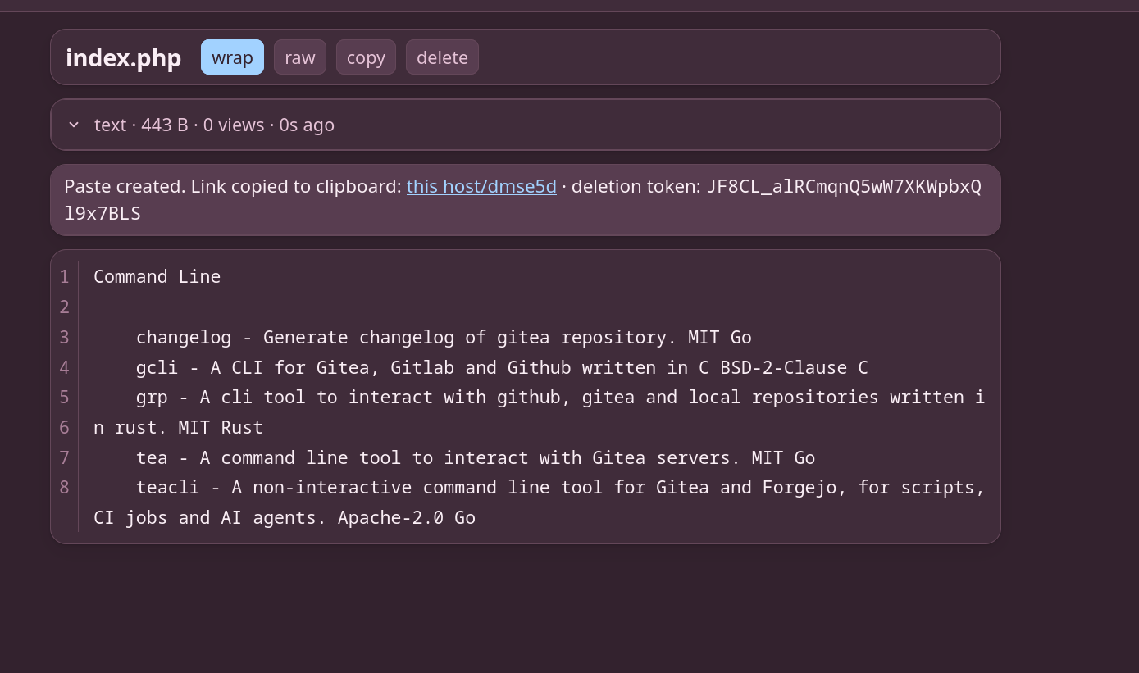1139x673 pixels.
Task: Click the deletion token text
Action: pos(522,199)
